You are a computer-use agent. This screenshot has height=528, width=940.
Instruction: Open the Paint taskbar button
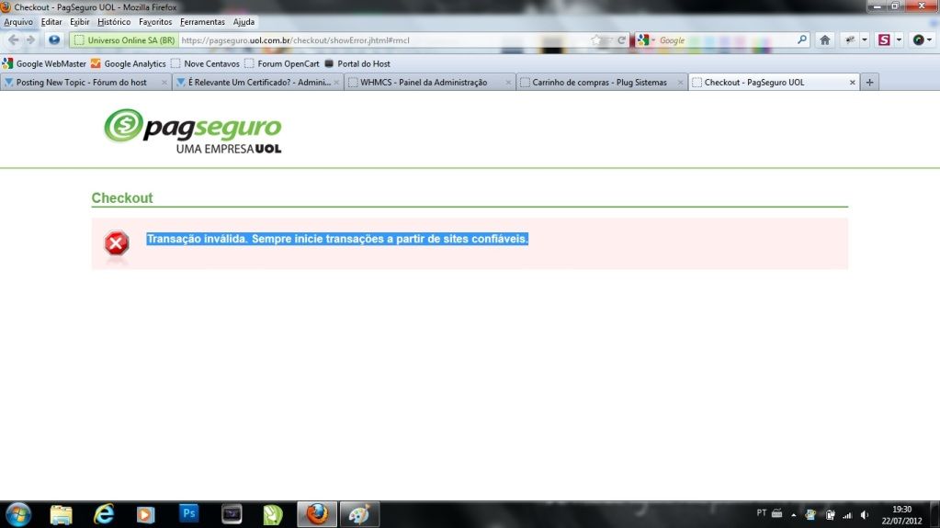tap(359, 514)
